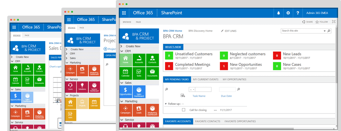Select Page tab in the left window
The image size is (341, 131).
[27, 35]
